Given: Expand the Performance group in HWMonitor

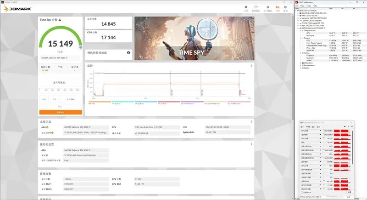Looking at the screenshot, I should tap(300, 65).
